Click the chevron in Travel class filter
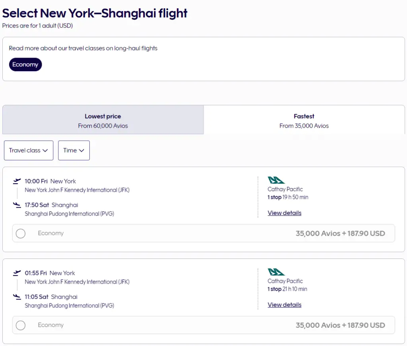The width and height of the screenshot is (407, 346). coord(45,150)
